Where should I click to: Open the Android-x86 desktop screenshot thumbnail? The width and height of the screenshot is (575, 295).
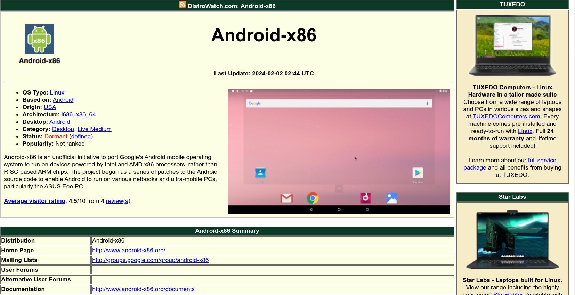coord(339,151)
